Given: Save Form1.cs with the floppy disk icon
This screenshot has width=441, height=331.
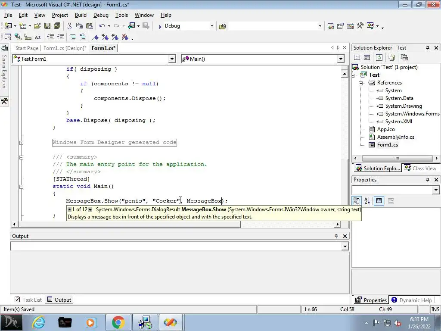Looking at the screenshot, I should pyautogui.click(x=47, y=26).
